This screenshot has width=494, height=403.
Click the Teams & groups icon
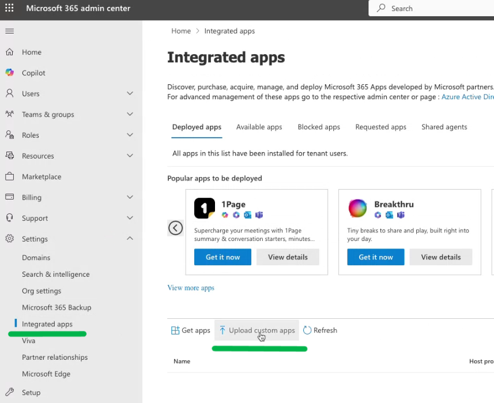[10, 114]
